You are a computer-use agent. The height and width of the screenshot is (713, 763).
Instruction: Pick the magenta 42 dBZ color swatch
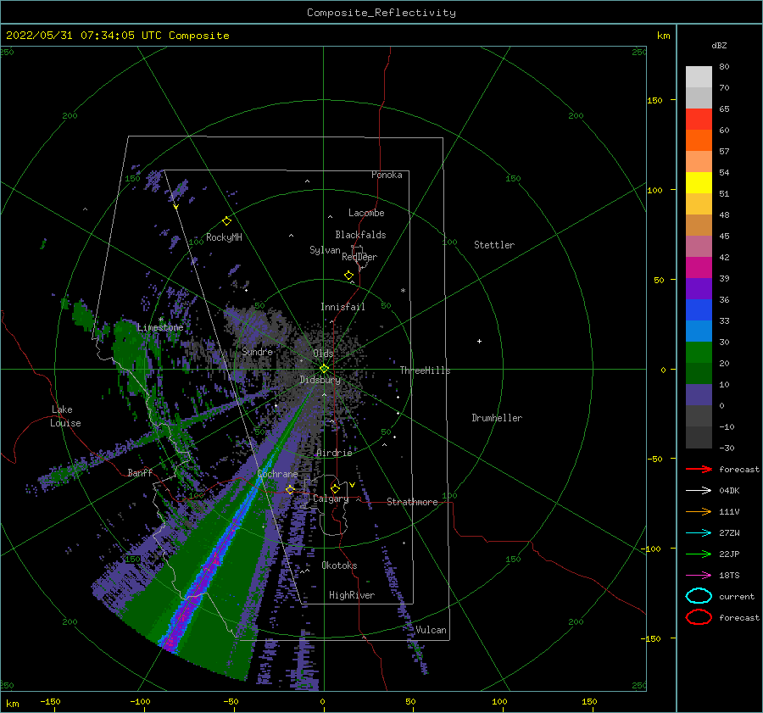(699, 267)
